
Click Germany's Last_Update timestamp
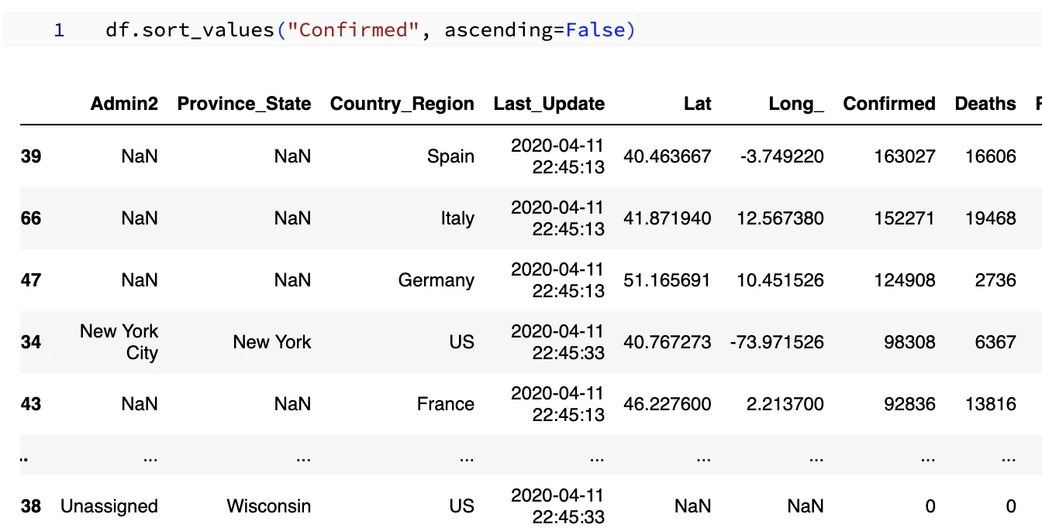(557, 280)
